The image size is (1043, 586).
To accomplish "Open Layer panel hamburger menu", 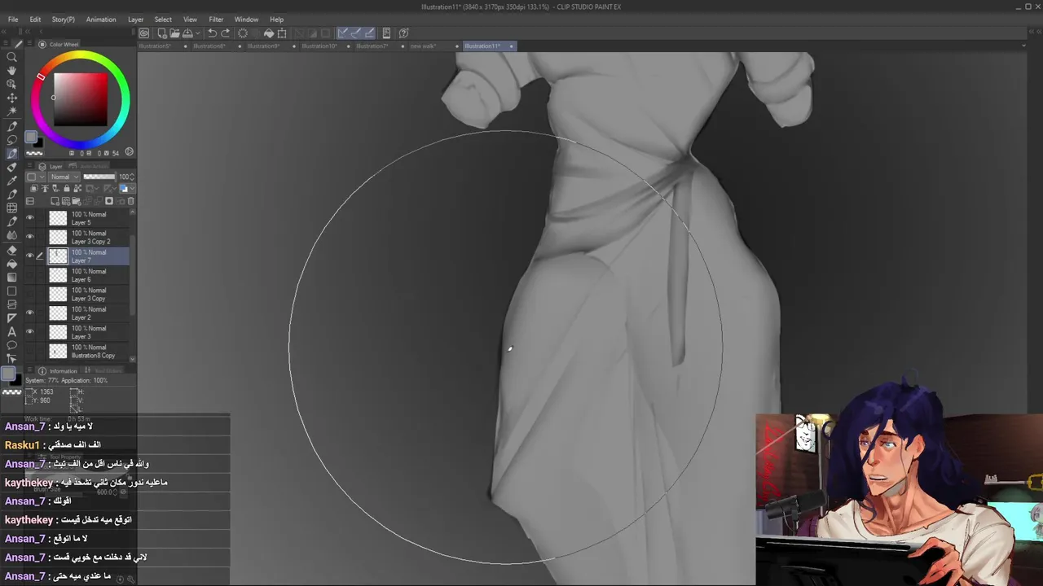I will [30, 167].
